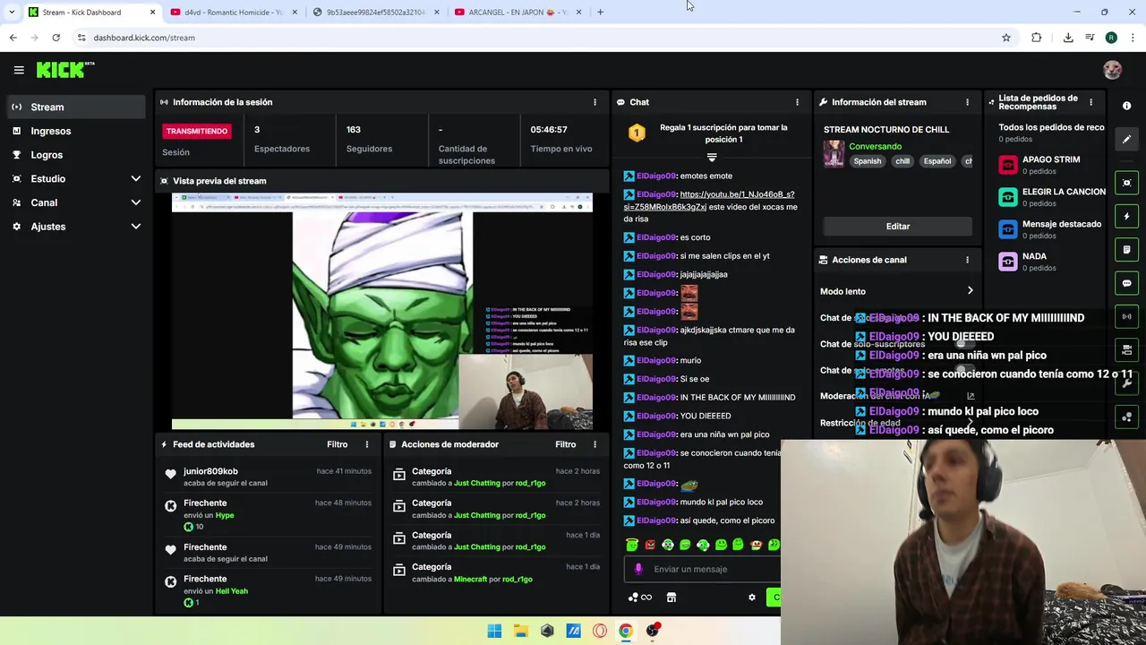Open the options menu for Información de la sesión

(594, 102)
